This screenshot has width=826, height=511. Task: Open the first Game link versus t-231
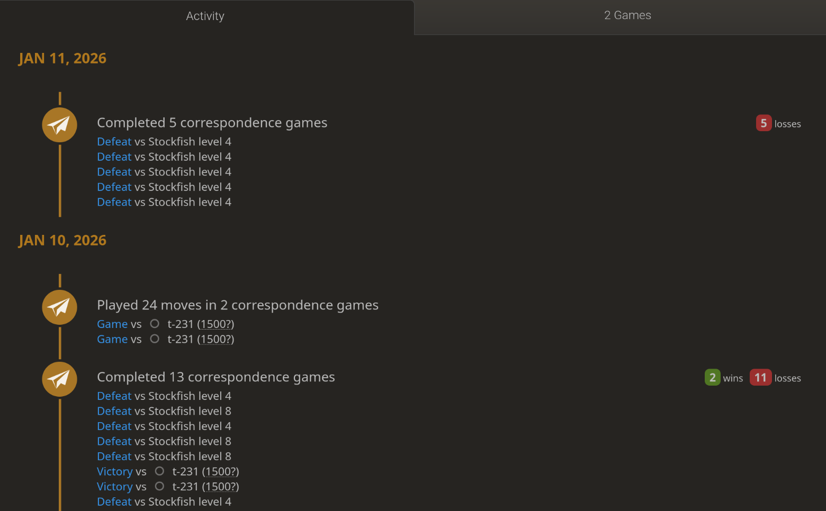[112, 324]
